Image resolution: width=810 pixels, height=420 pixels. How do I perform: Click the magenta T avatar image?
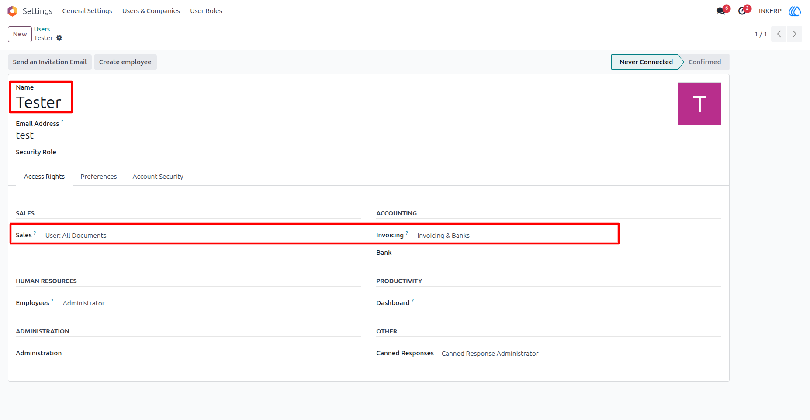[699, 104]
